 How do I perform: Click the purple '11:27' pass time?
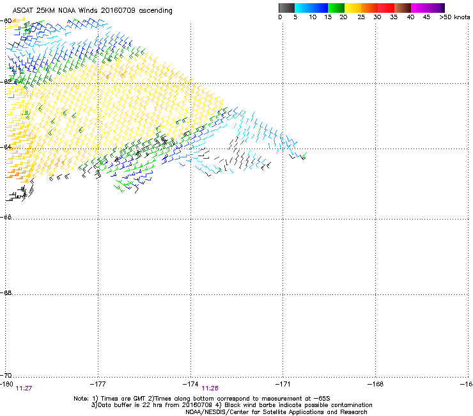click(24, 388)
